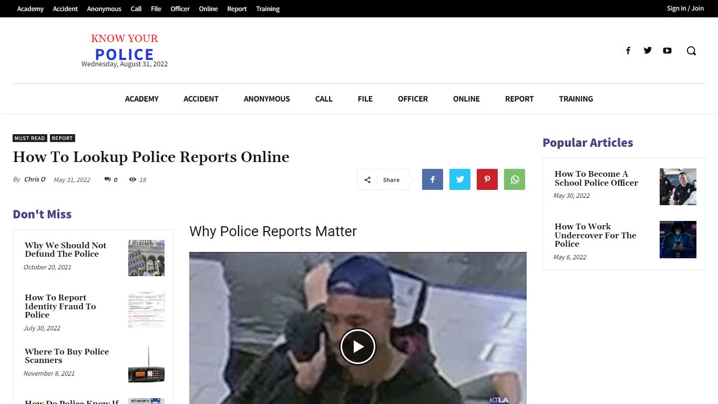Viewport: 718px width, 404px height.
Task: Select CALL in main navigation
Action: click(324, 99)
